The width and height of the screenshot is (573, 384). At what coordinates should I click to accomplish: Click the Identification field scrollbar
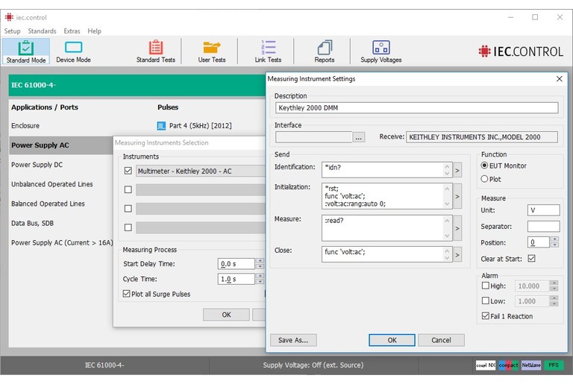point(447,170)
